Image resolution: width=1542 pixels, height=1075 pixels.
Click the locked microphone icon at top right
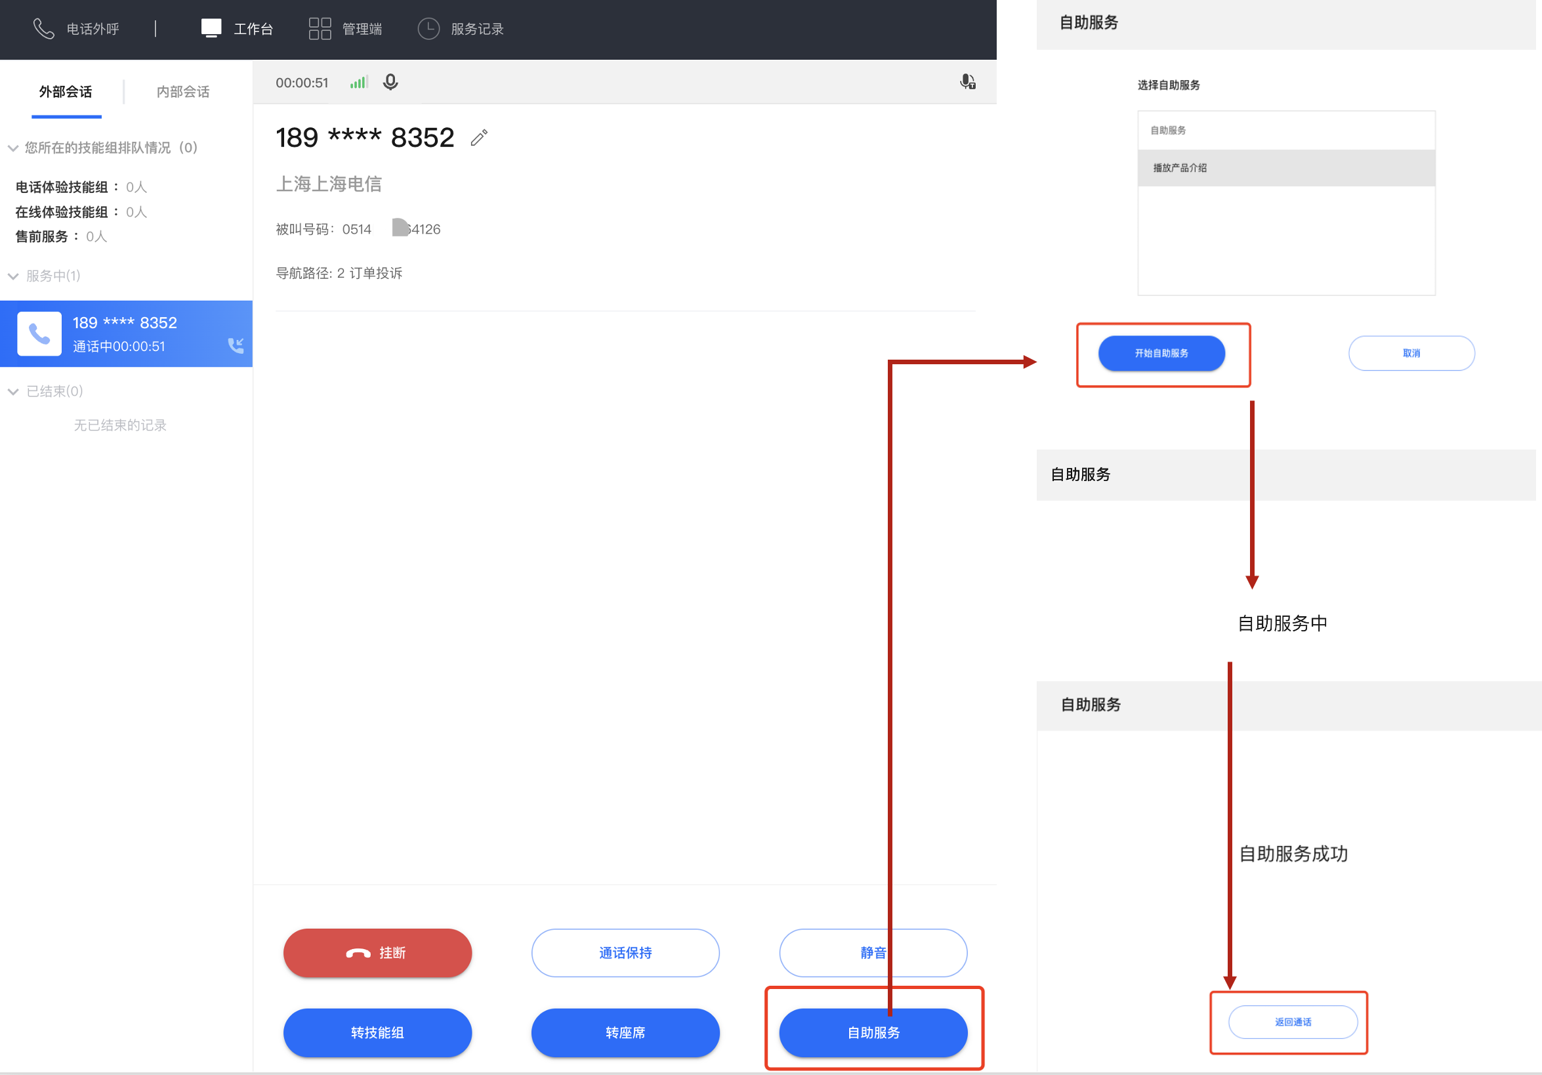[x=967, y=82]
